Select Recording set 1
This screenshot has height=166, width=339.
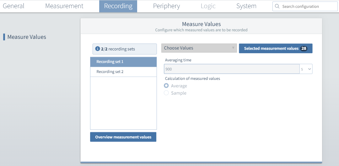[123, 62]
